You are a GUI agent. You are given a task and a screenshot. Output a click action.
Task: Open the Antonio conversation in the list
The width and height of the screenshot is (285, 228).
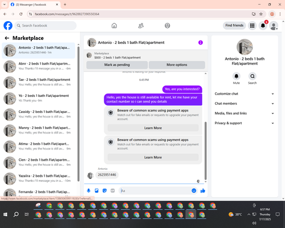[38, 51]
